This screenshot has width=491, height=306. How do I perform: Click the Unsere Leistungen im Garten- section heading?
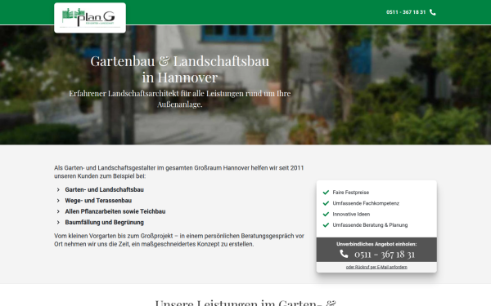pyautogui.click(x=245, y=302)
